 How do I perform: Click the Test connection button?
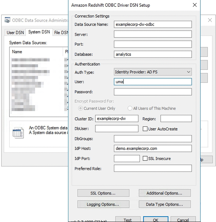point(128,220)
